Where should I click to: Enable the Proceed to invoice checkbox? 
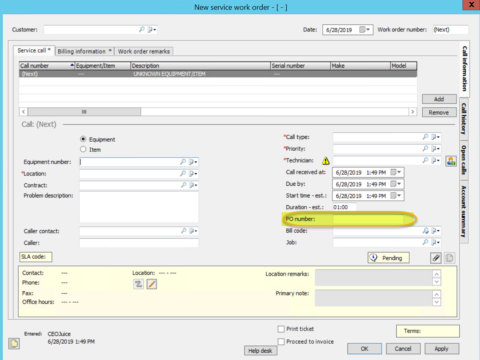(x=281, y=342)
